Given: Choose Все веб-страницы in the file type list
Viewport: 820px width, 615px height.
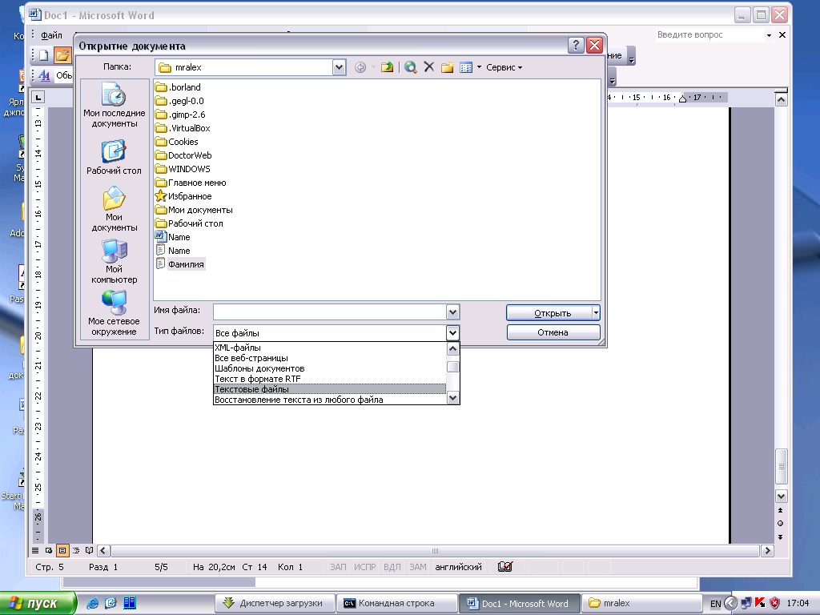Looking at the screenshot, I should click(x=329, y=358).
